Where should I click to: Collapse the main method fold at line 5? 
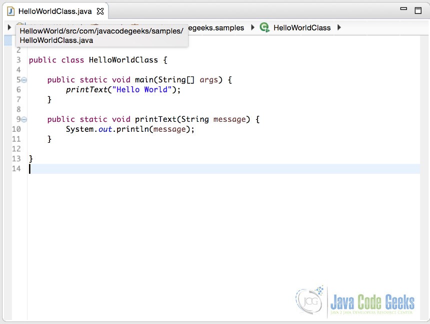pyautogui.click(x=23, y=79)
